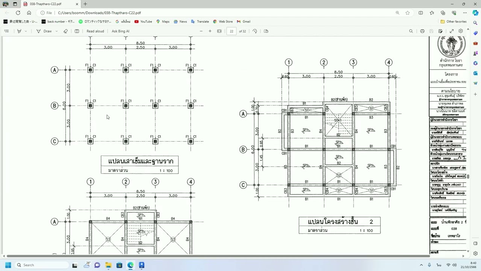Open sidebar Tools briefcase
Image resolution: width=481 pixels, height=271 pixels.
[475, 43]
